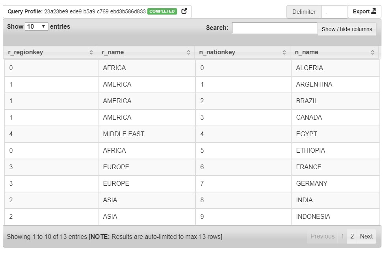
Task: Select the CANADA cell
Action: (335, 117)
